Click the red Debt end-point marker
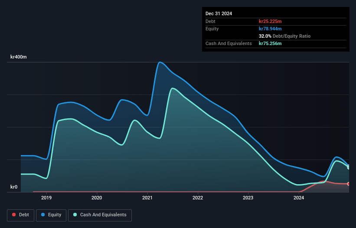The width and height of the screenshot is (356, 228). [x=349, y=184]
